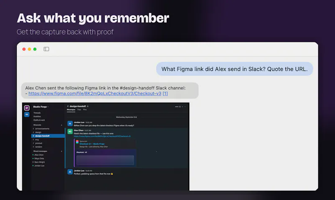Collapse the Channels section header
335x200 pixels.
coord(37,125)
